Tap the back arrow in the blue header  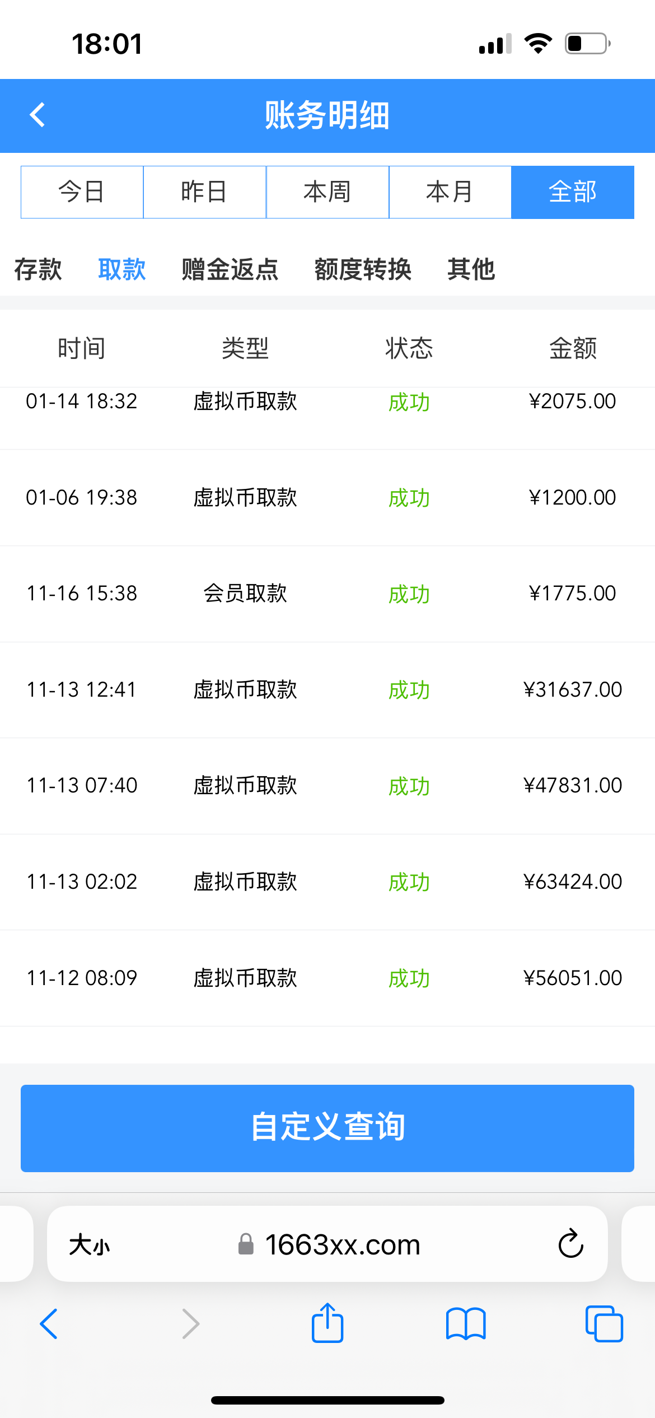pyautogui.click(x=38, y=115)
